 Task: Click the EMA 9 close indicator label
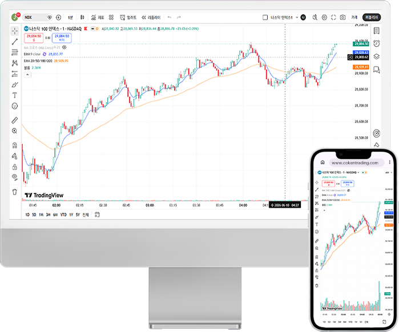click(x=32, y=54)
